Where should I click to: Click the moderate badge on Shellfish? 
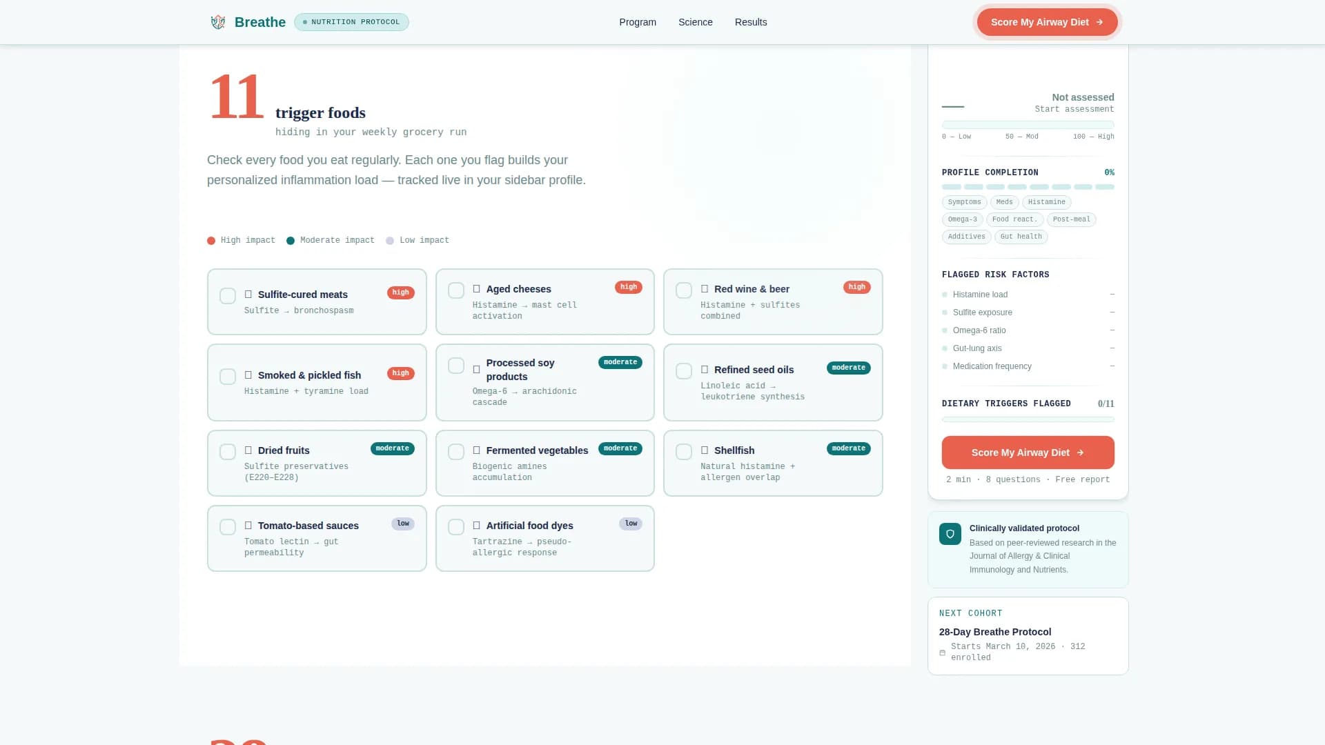[848, 448]
